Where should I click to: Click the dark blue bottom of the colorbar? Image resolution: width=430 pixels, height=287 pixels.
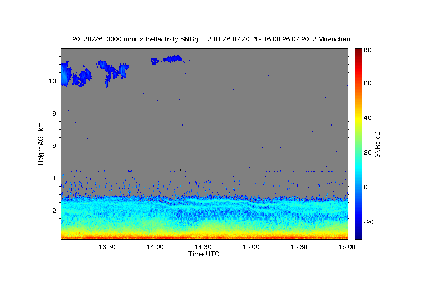click(x=358, y=236)
